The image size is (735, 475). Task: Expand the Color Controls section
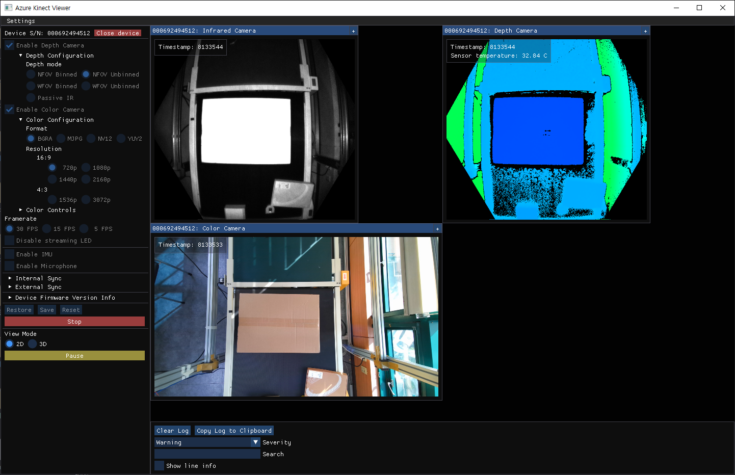click(x=21, y=210)
